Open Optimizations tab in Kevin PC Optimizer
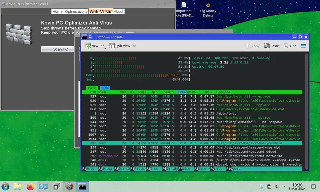This screenshot has width=320, height=192. (76, 11)
